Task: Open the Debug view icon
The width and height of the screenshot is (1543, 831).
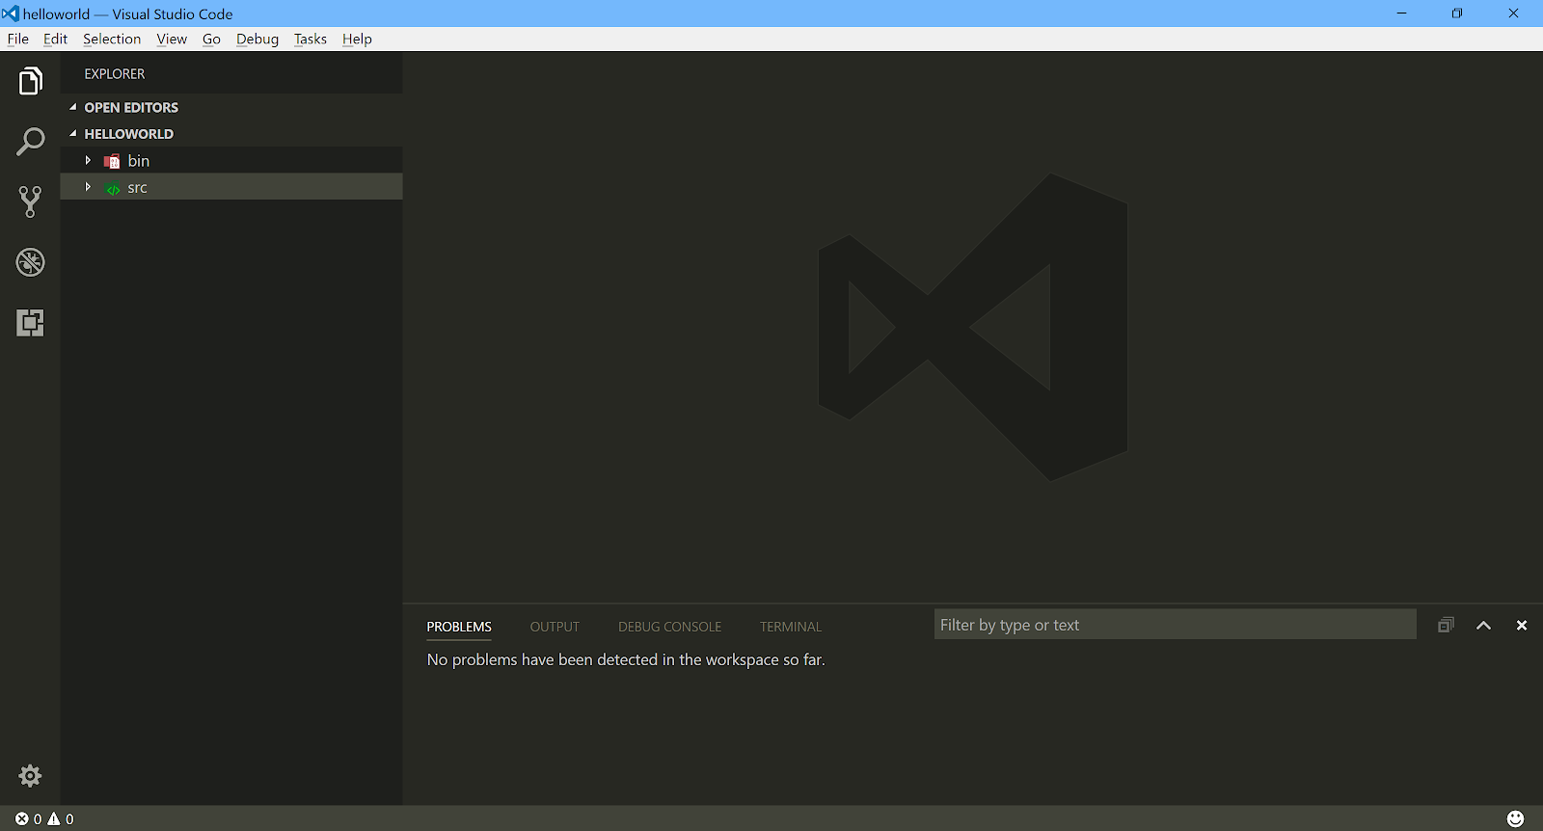Action: (30, 262)
